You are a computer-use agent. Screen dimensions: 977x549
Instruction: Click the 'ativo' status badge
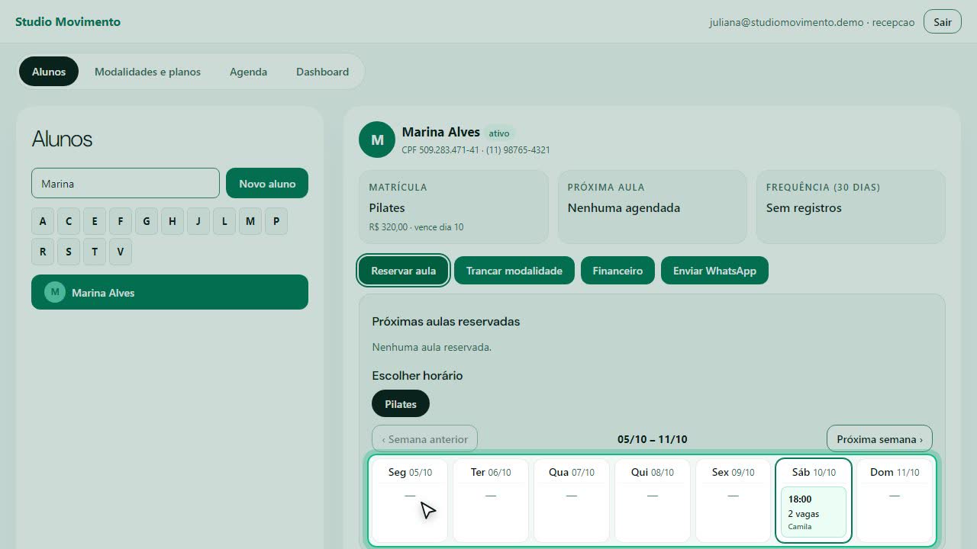click(x=499, y=133)
